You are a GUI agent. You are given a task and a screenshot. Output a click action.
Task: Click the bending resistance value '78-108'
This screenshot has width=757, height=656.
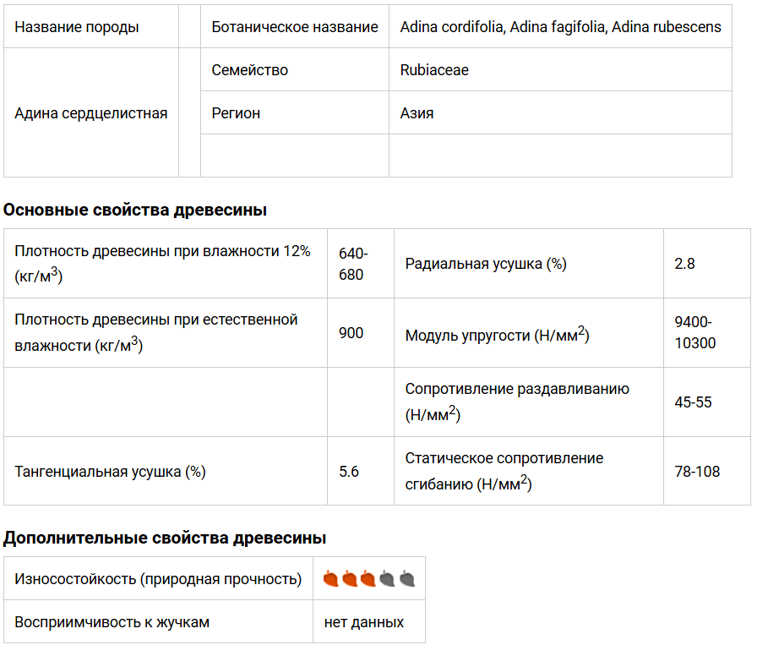click(697, 472)
